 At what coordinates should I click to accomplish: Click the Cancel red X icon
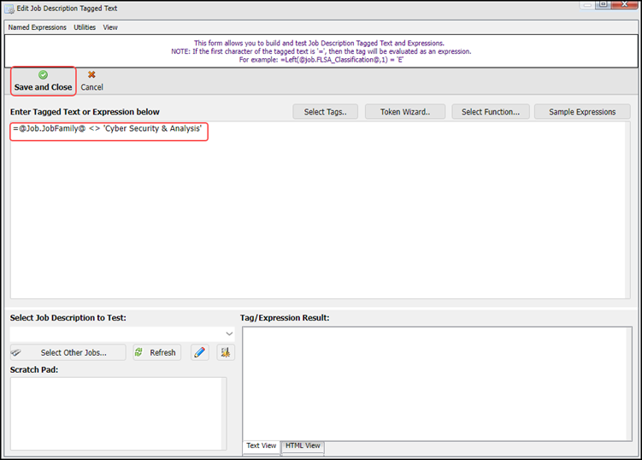(x=91, y=75)
